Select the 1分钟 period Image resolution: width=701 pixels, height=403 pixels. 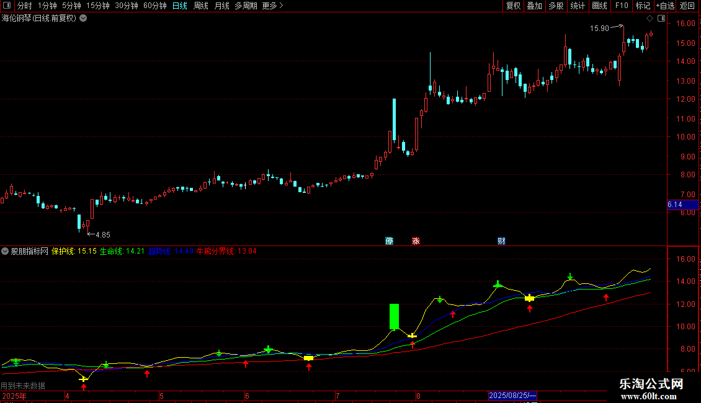pyautogui.click(x=47, y=6)
